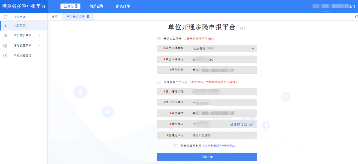Click the red 请先勾选 hint text
The image size is (358, 164).
(x=213, y=82)
